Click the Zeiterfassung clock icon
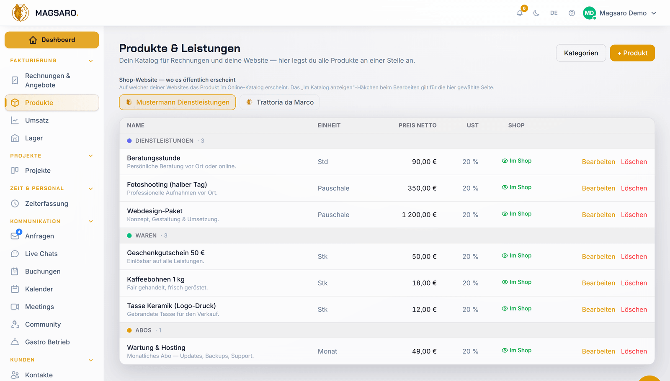This screenshot has height=381, width=670. (x=15, y=204)
